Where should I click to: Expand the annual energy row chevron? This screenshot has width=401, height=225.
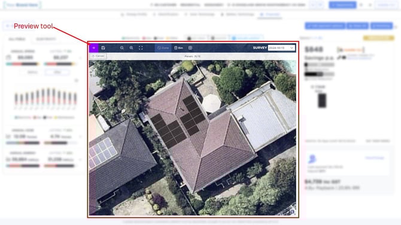(80, 160)
